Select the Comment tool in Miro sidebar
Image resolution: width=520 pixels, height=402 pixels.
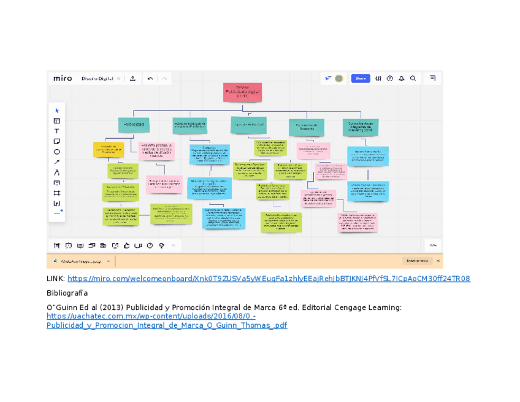pos(57,183)
